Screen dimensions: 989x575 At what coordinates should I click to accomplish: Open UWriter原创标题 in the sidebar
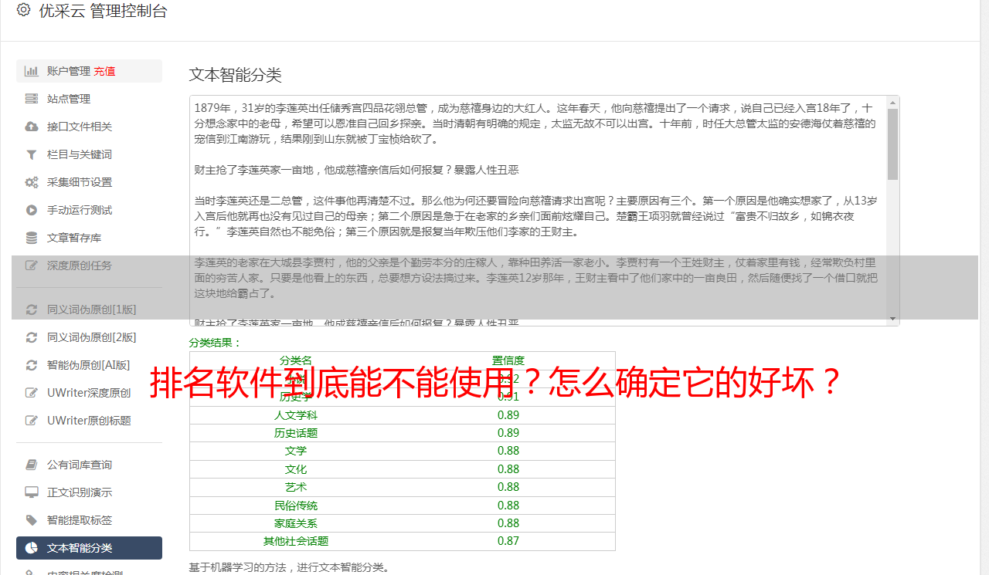coord(89,421)
